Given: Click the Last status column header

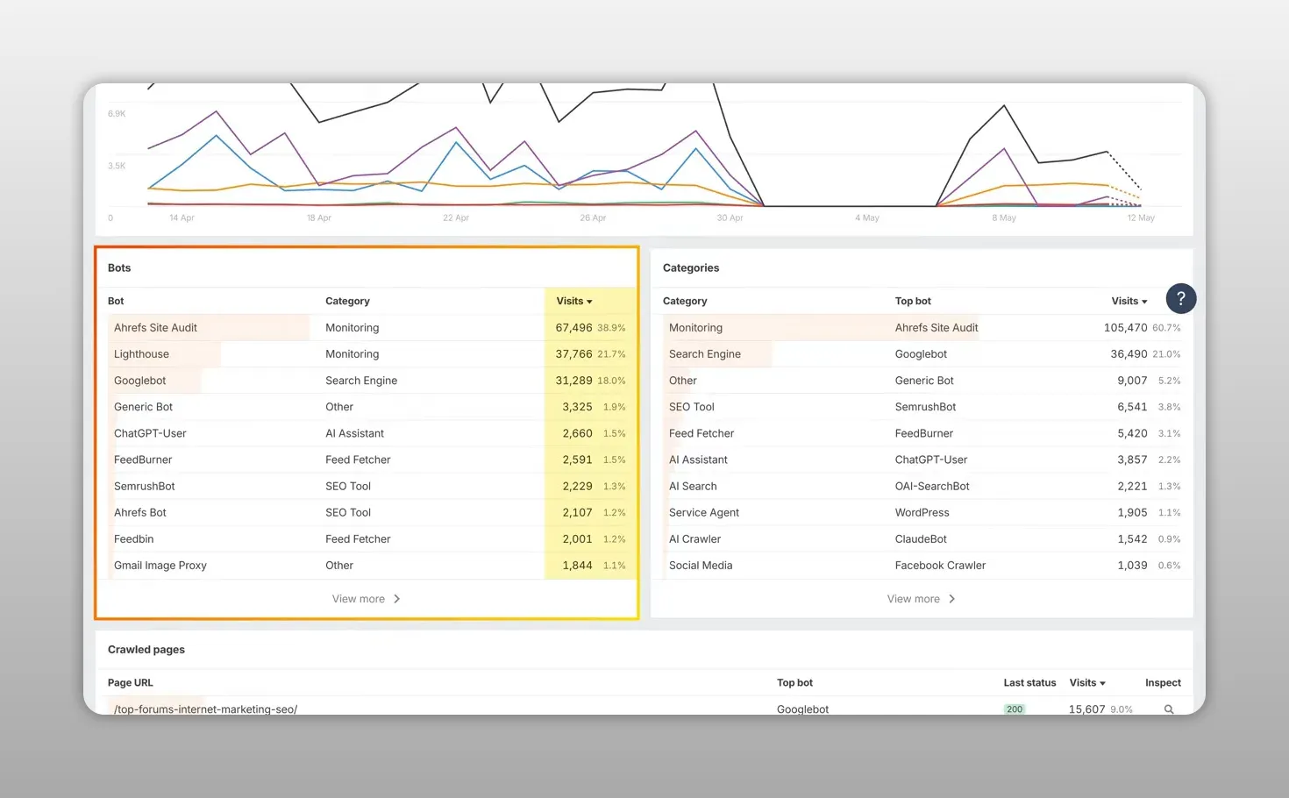Looking at the screenshot, I should [1029, 682].
